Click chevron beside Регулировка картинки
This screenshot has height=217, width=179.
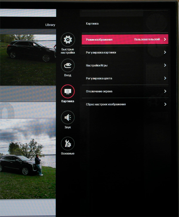tap(165, 53)
